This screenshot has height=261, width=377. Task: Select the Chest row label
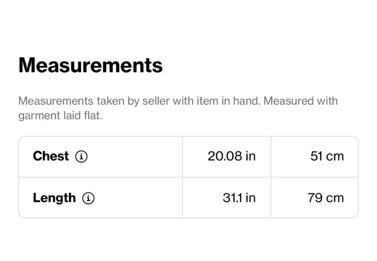(51, 156)
